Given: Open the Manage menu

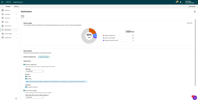Looking at the screenshot, I should tap(9, 6).
